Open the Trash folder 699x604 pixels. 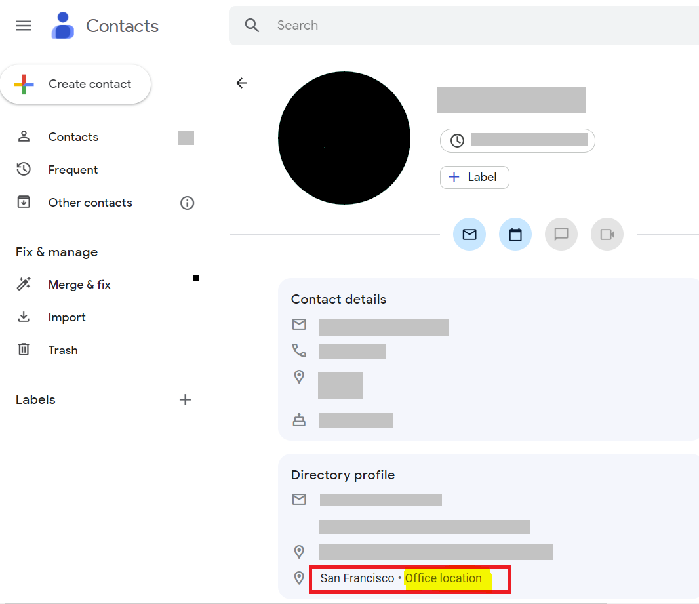pyautogui.click(x=63, y=350)
